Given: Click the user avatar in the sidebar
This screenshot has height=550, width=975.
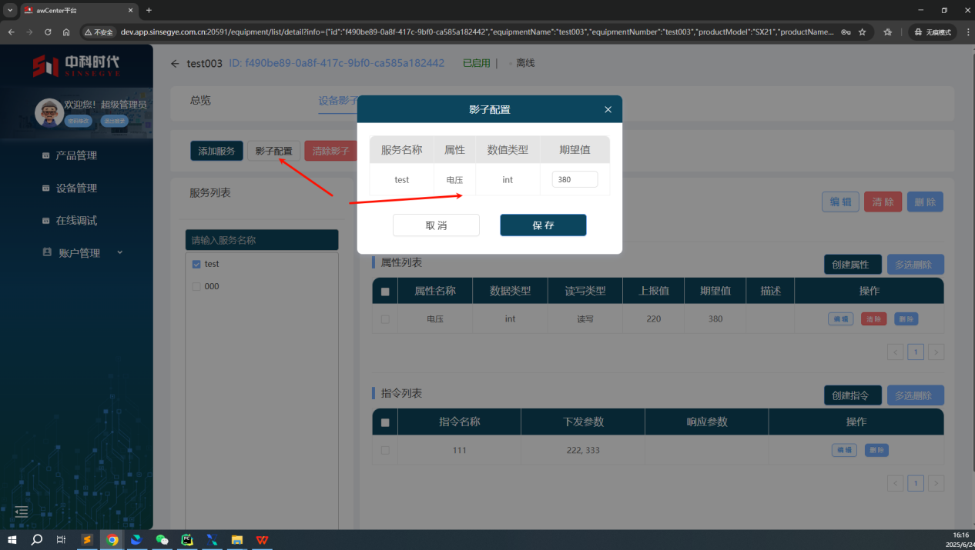Looking at the screenshot, I should 49,112.
